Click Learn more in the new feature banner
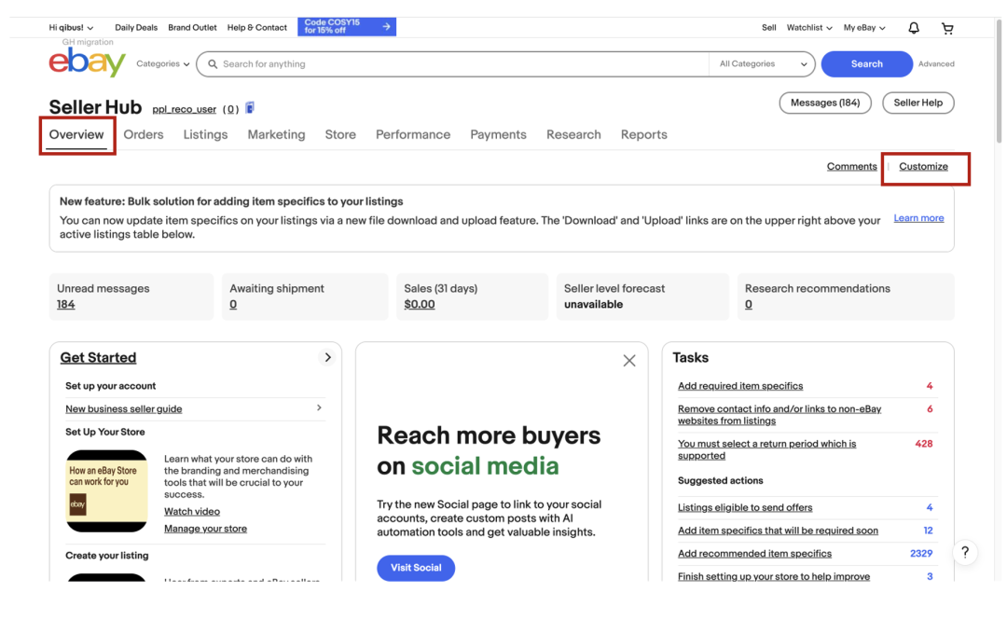Screen dimensions: 1007x620 pos(918,218)
